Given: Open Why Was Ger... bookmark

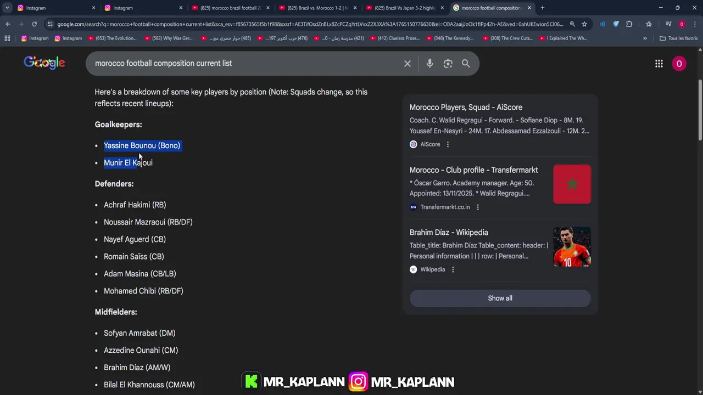Looking at the screenshot, I should pos(168,38).
